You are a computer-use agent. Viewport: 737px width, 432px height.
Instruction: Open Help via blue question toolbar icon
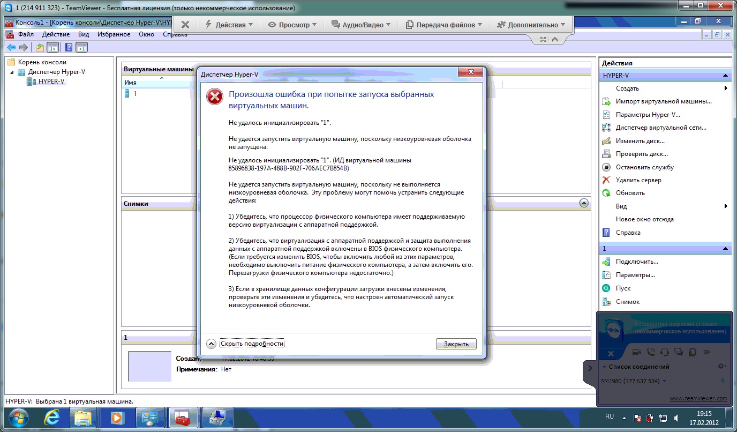point(69,47)
